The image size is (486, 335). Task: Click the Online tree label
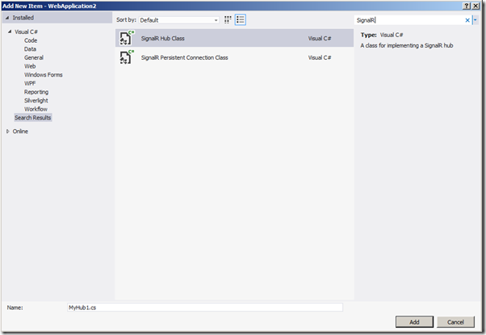[20, 132]
